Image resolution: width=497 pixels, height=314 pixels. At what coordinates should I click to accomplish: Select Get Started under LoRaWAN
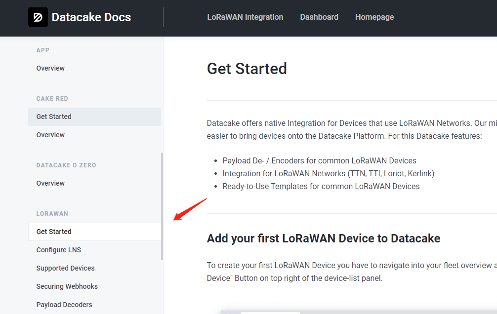(94, 232)
